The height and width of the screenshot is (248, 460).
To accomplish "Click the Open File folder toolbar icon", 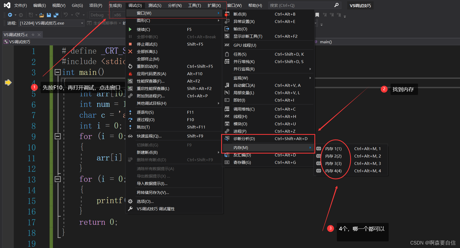I will [x=41, y=15].
